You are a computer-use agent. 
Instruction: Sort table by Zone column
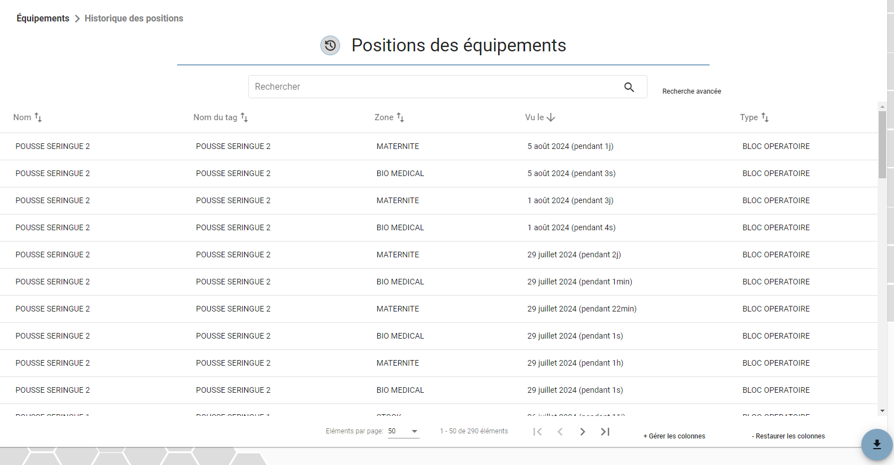tap(400, 117)
